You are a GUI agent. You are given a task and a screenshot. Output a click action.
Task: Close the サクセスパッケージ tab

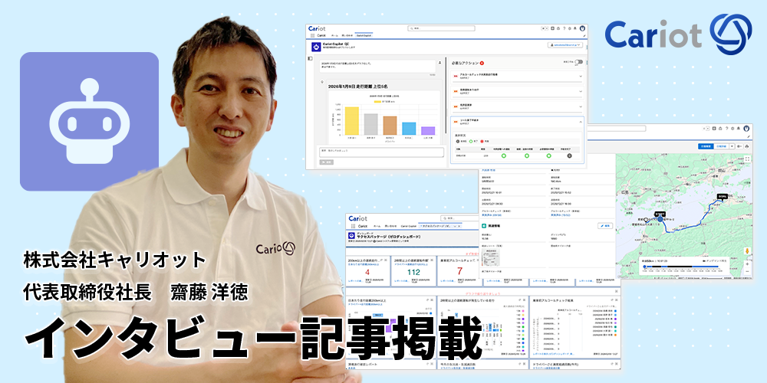[459, 227]
